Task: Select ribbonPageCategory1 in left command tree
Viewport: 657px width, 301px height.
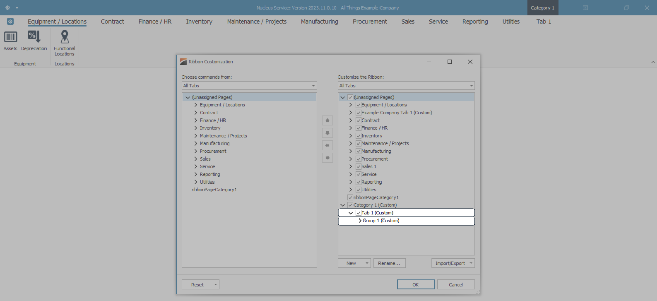Action: (214, 190)
